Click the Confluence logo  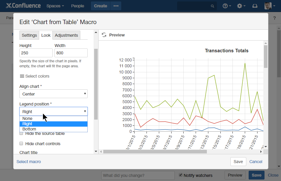(23, 6)
